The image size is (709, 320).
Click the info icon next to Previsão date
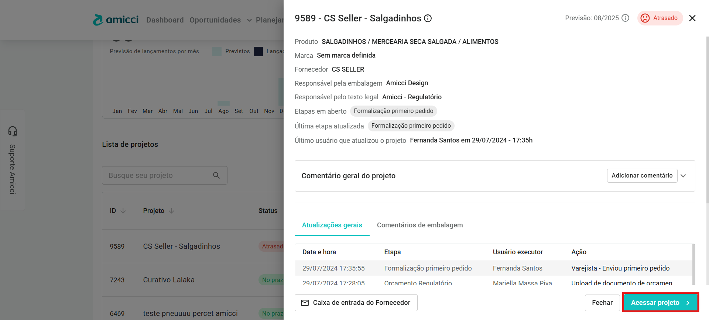625,18
